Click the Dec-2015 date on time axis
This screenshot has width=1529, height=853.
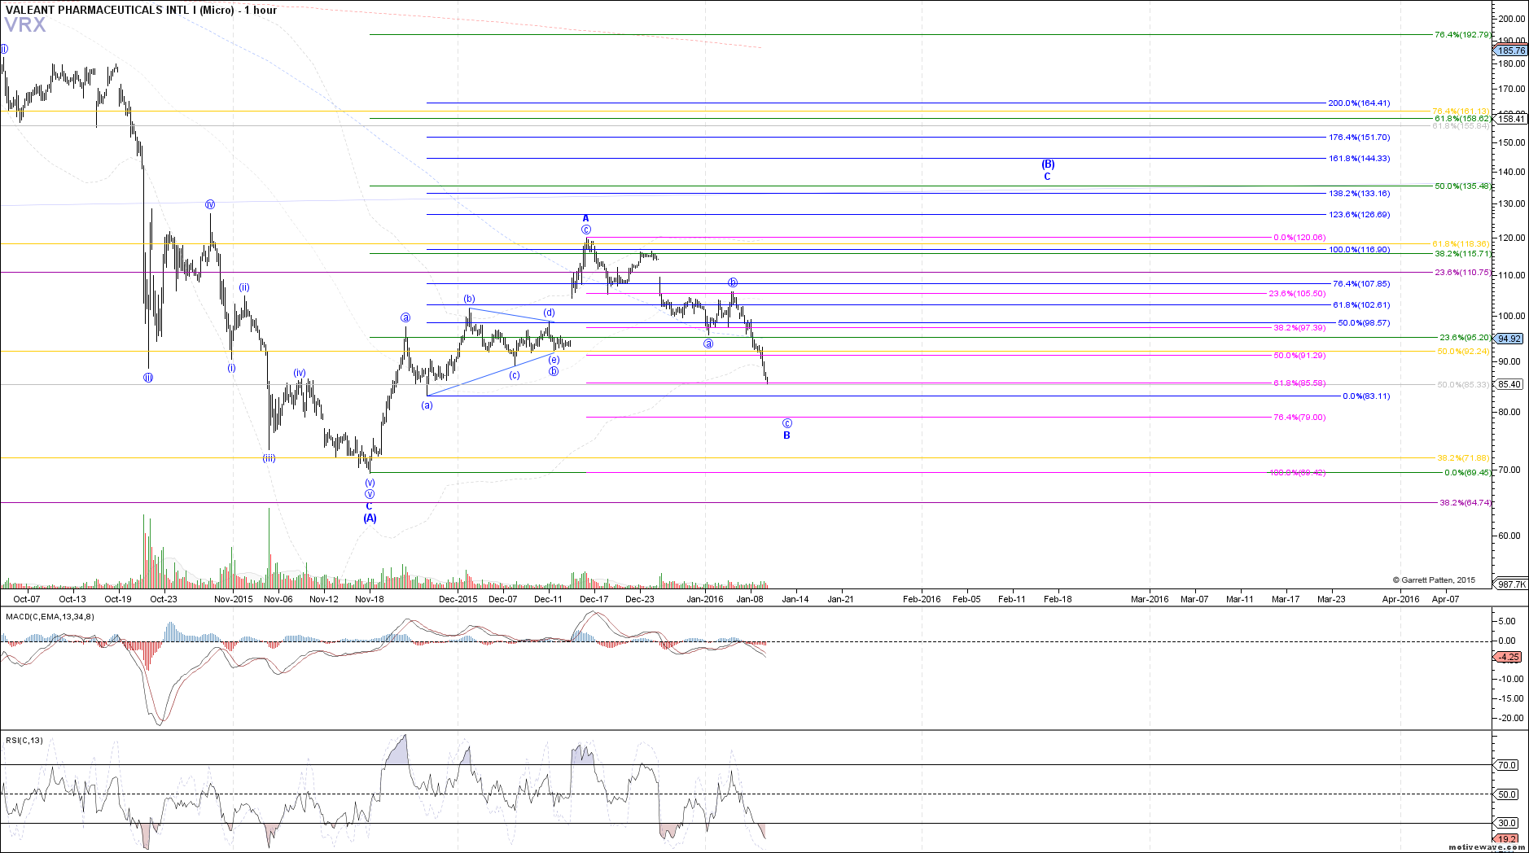tap(458, 599)
